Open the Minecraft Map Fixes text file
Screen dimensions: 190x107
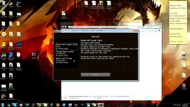(x=94, y=5)
